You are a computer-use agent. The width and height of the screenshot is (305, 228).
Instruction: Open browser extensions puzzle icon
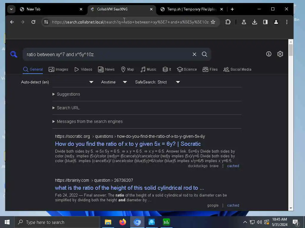228,22
